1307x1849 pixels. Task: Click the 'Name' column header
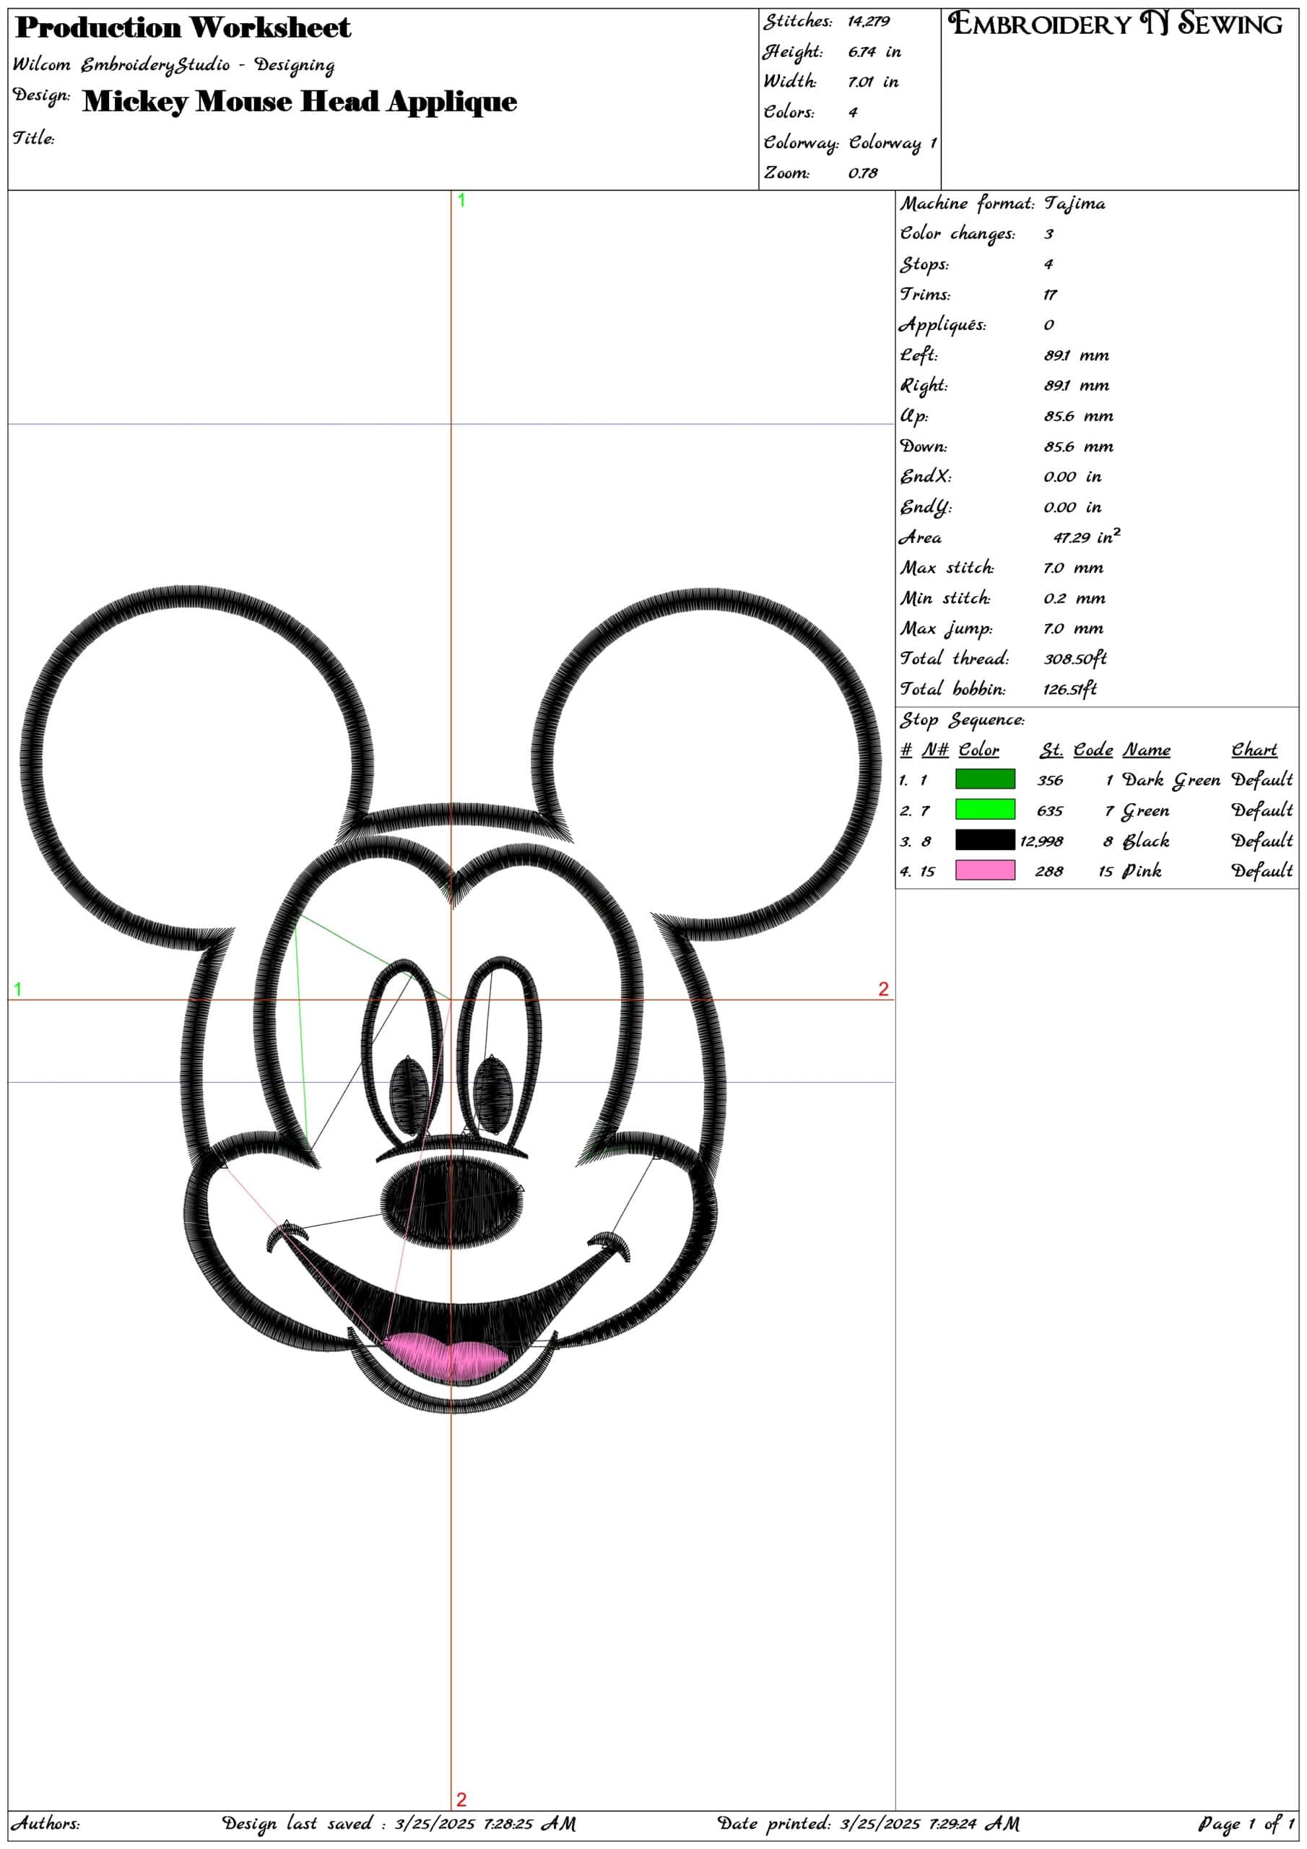(1147, 750)
